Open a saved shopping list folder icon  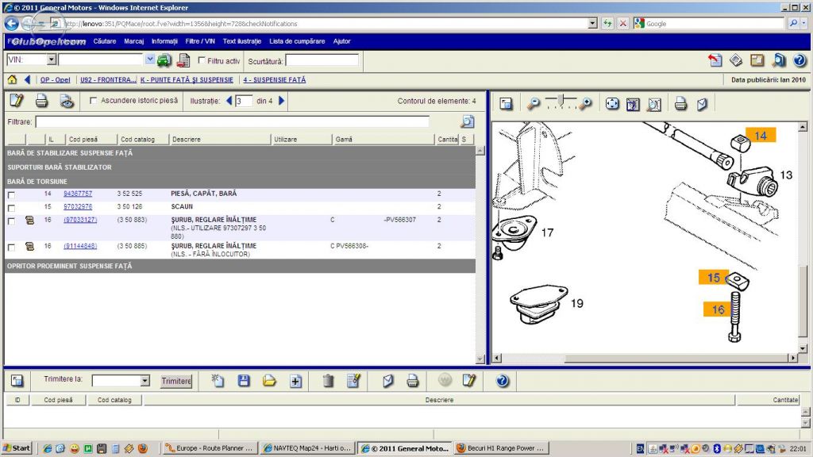[x=269, y=381]
